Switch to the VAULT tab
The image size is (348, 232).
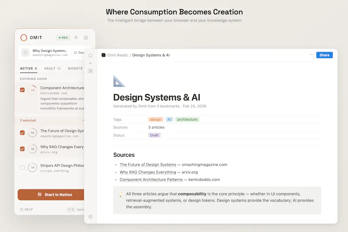(52, 68)
